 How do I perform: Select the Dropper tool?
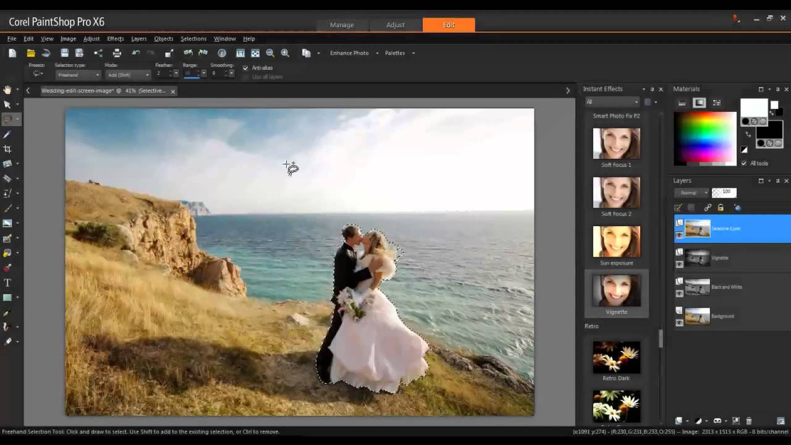coord(7,134)
